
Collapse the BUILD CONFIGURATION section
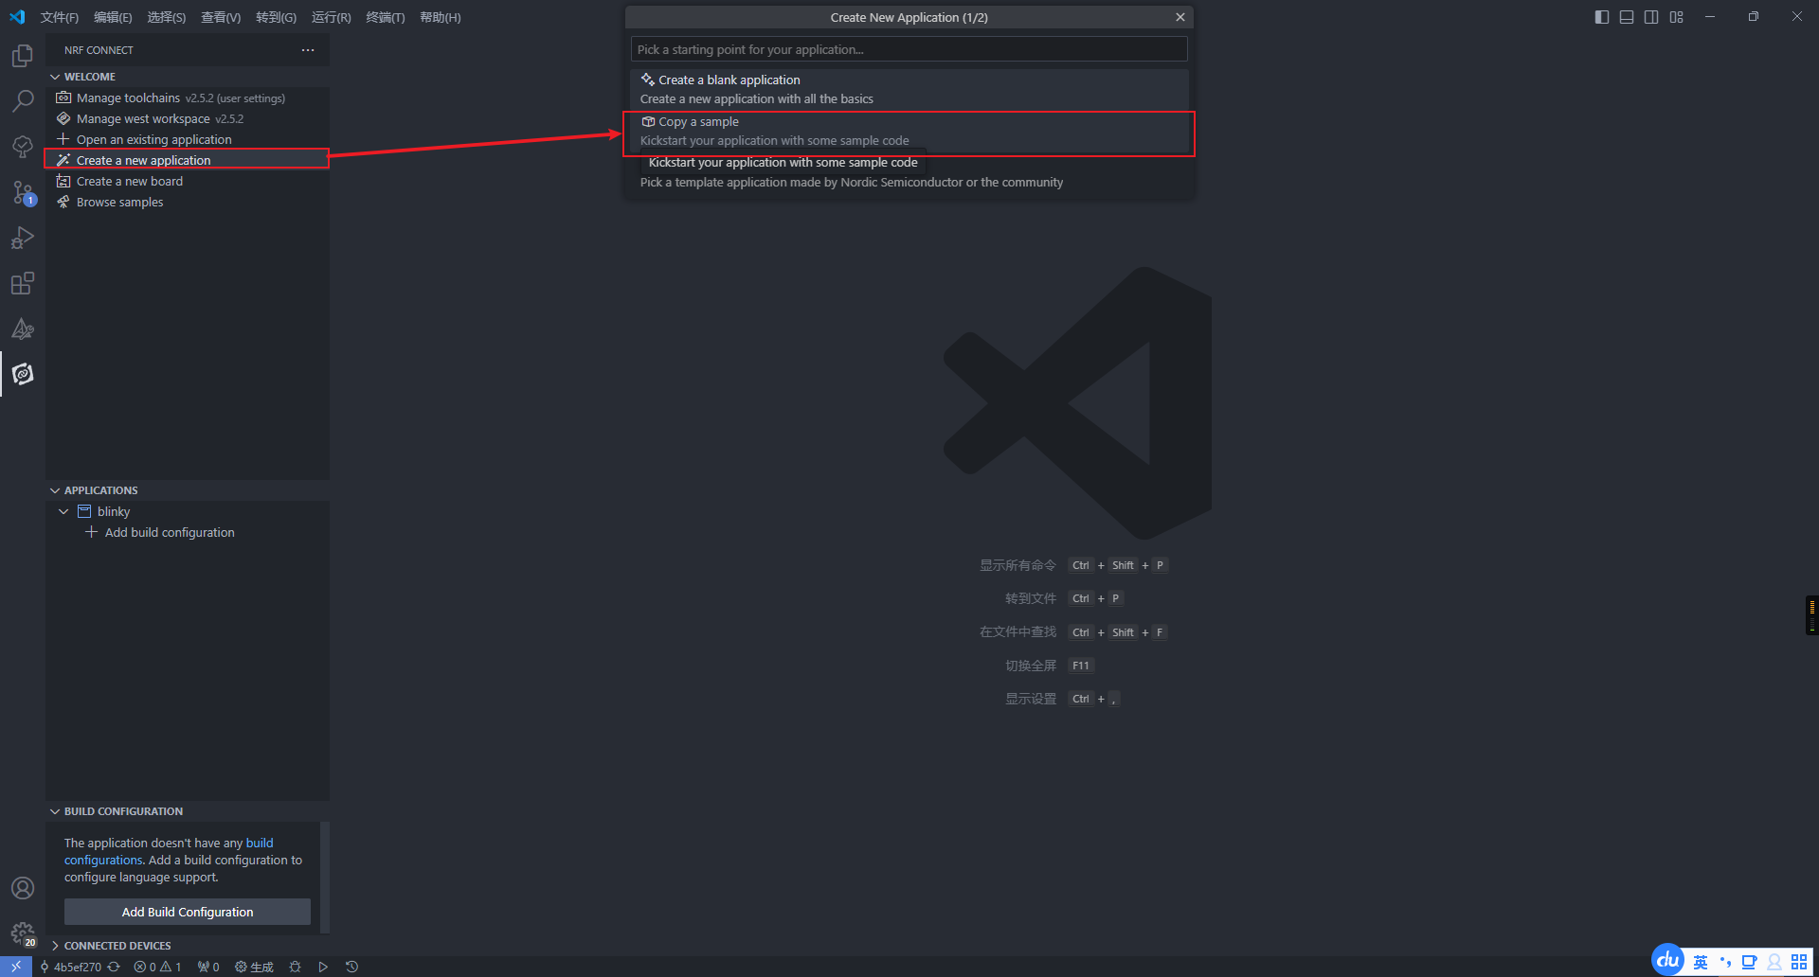188,811
